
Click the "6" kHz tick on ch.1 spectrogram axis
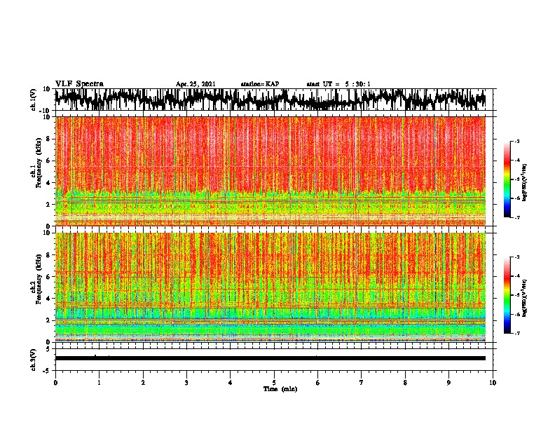click(x=48, y=161)
